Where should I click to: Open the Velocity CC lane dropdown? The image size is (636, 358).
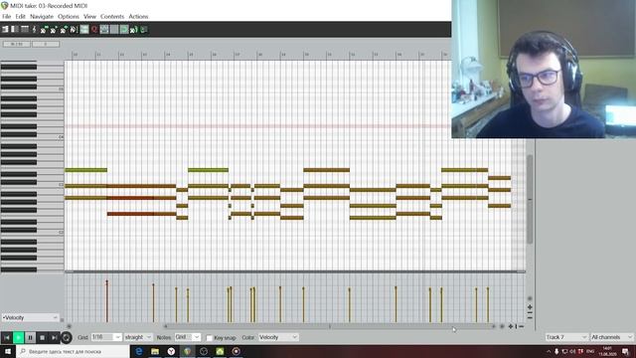(x=30, y=317)
